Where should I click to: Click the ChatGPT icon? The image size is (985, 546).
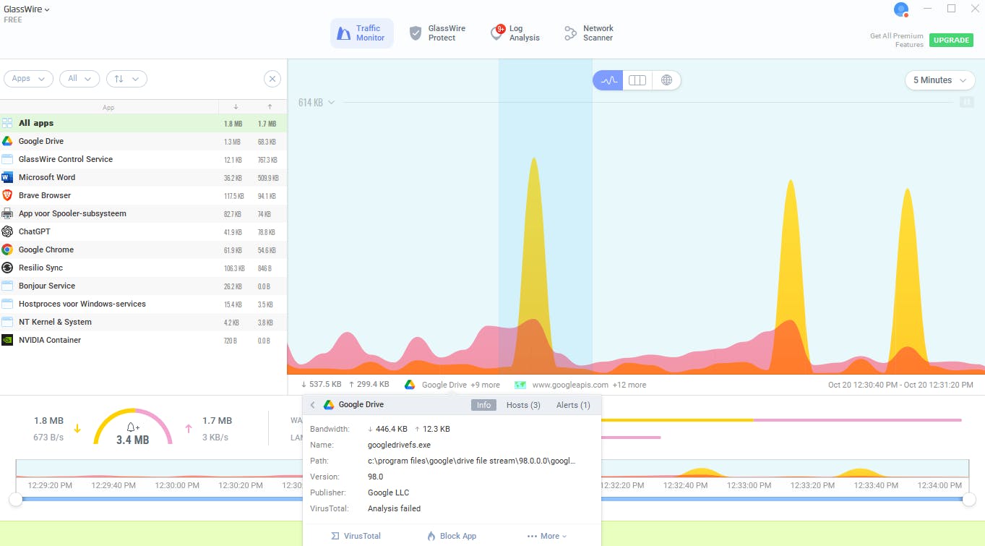click(x=7, y=232)
